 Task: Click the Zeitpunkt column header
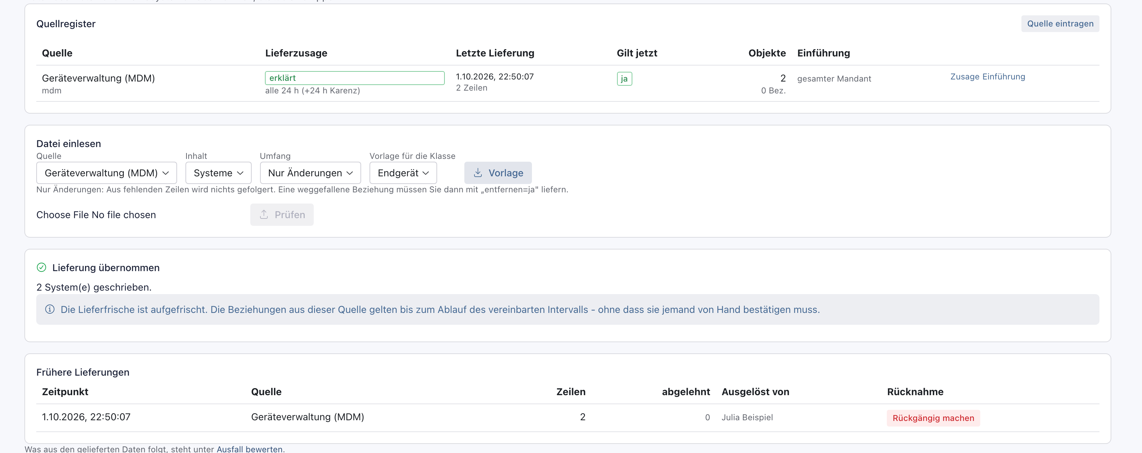(65, 391)
